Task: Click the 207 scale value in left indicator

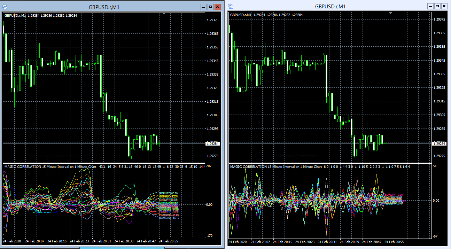Action: [209, 167]
